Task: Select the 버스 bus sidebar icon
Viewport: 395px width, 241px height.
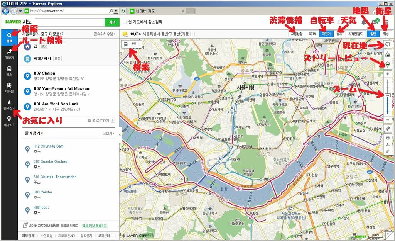Action: tap(9, 71)
